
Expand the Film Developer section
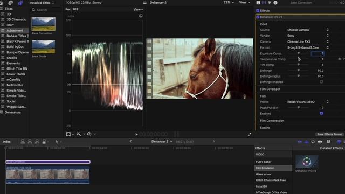tap(270, 89)
